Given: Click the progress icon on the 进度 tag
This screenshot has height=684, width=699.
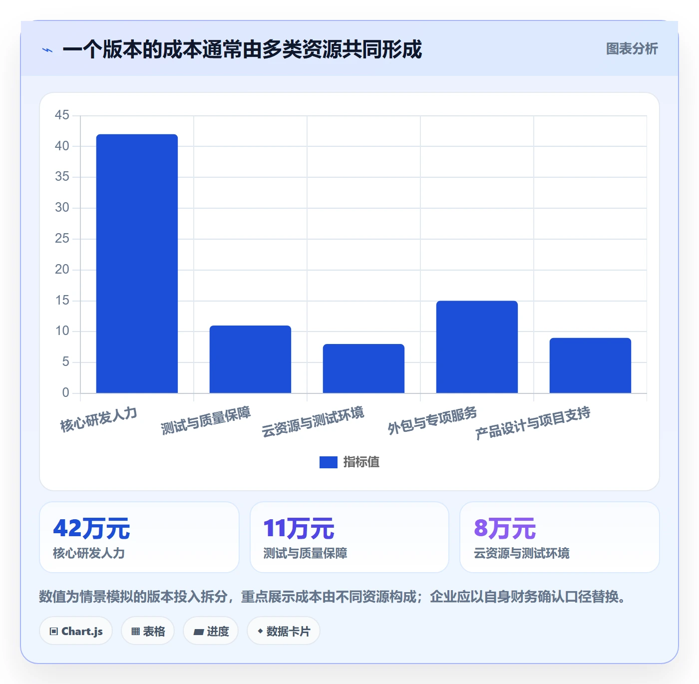Looking at the screenshot, I should click(x=198, y=632).
